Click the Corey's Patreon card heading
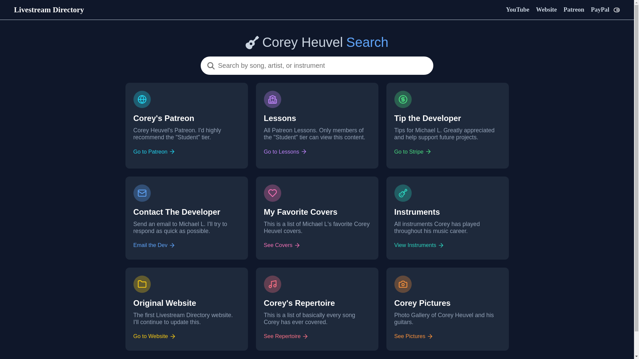Screen dimensions: 639x359 [163, 118]
